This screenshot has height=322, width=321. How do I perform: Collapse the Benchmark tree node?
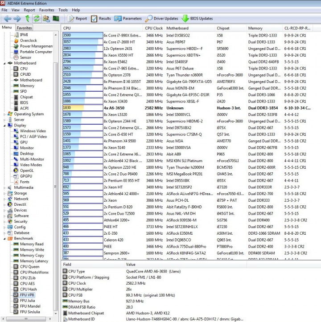coord(4,239)
